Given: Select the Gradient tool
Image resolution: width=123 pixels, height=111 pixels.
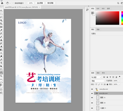Looking at the screenshot, I should click(1, 50).
